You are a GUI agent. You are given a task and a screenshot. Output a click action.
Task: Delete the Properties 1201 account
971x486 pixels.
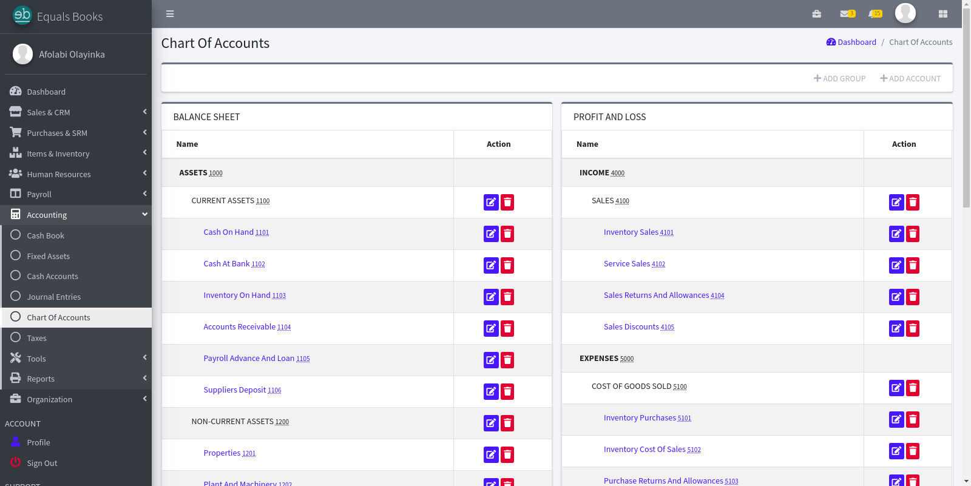pos(507,454)
